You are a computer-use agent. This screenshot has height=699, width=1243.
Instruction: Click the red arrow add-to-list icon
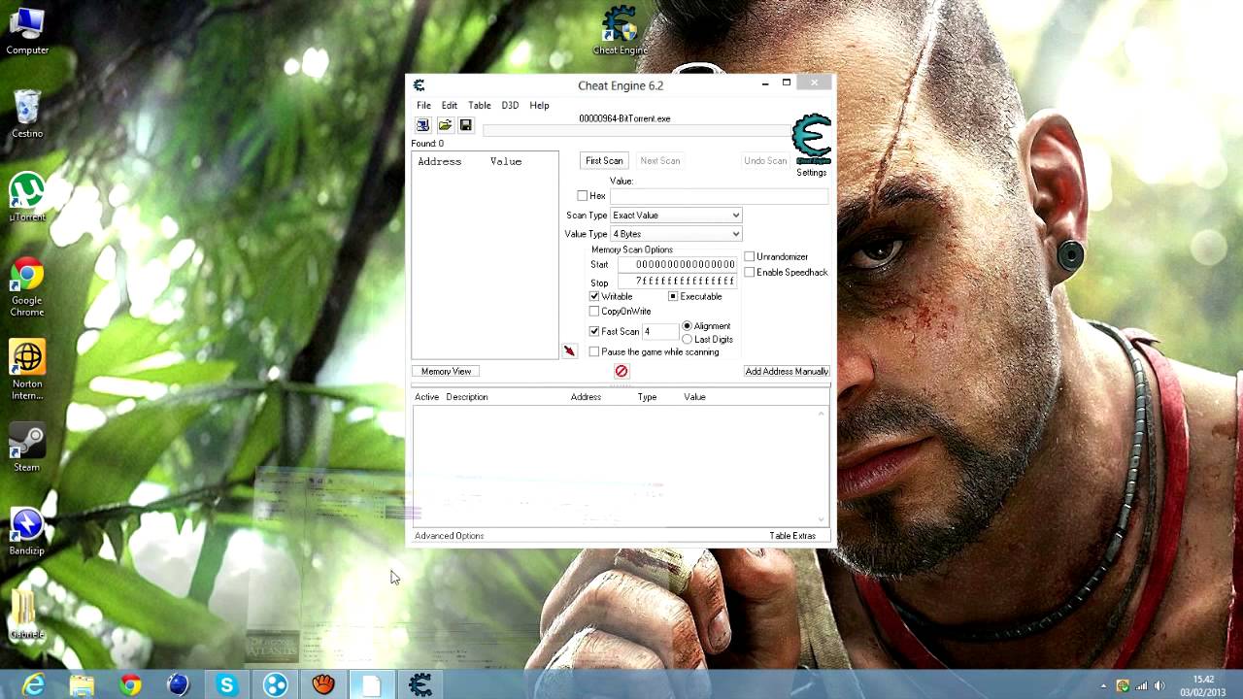569,351
